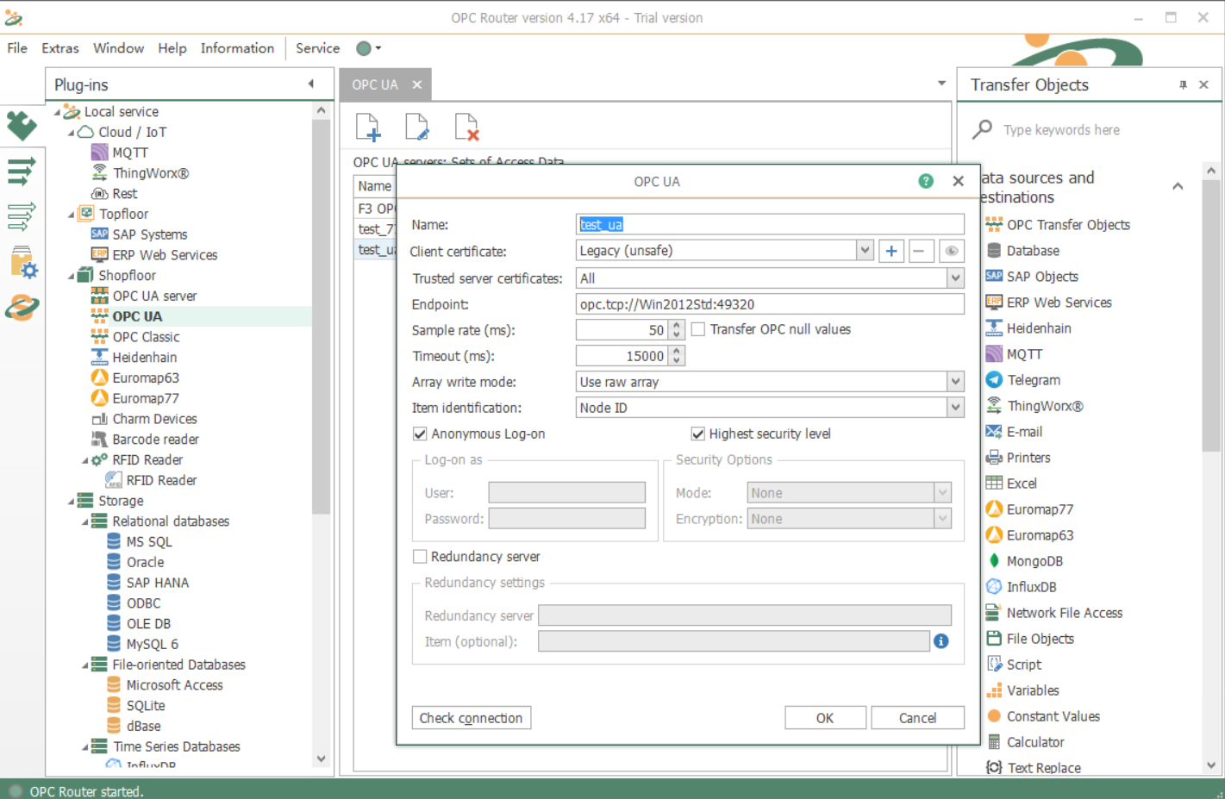This screenshot has width=1225, height=799.
Task: Click the eye icon to view certificate
Action: pyautogui.click(x=951, y=251)
